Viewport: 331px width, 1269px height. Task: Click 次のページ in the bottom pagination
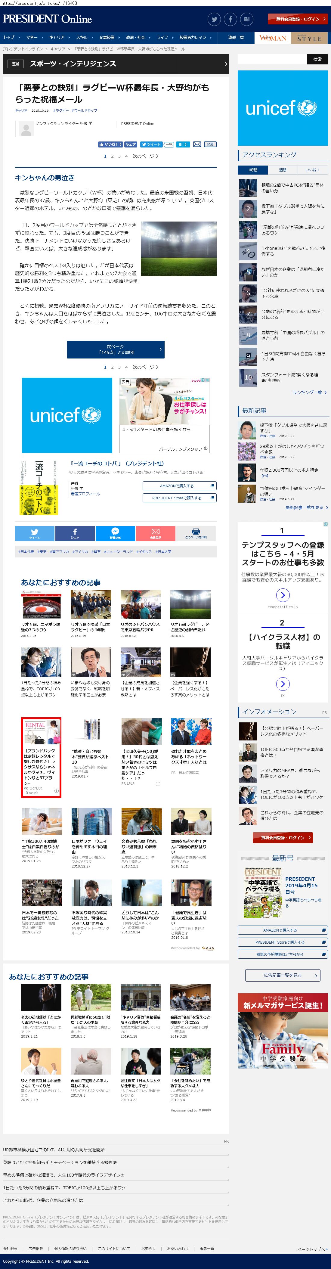(x=145, y=367)
